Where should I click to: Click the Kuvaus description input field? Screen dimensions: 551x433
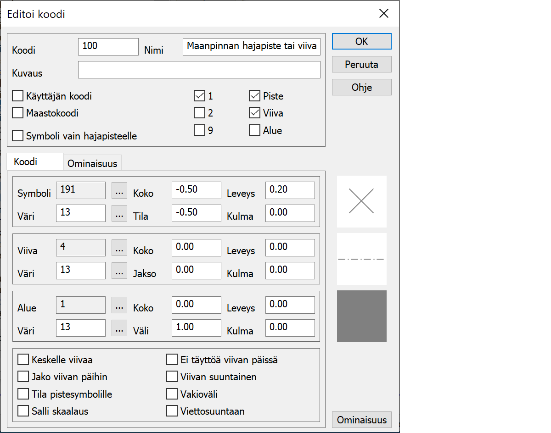199,70
